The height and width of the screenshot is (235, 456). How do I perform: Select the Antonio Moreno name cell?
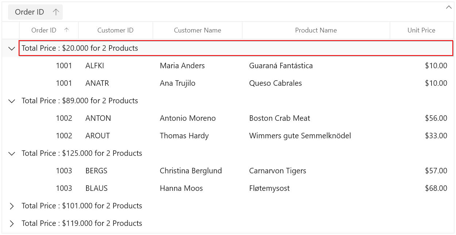tap(198, 118)
